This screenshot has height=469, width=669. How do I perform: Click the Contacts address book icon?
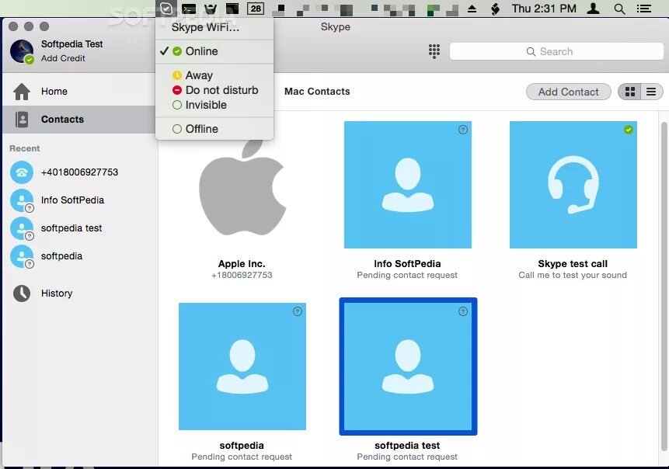pos(21,120)
